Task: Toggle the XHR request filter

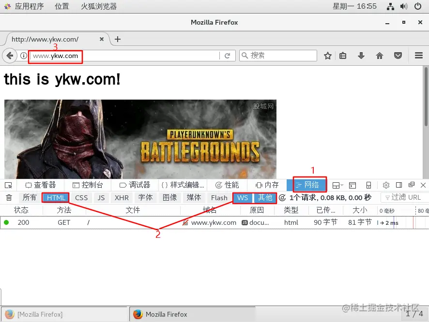Action: 122,198
